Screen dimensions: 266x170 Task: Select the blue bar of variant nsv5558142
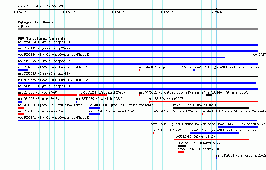pos(137,51)
